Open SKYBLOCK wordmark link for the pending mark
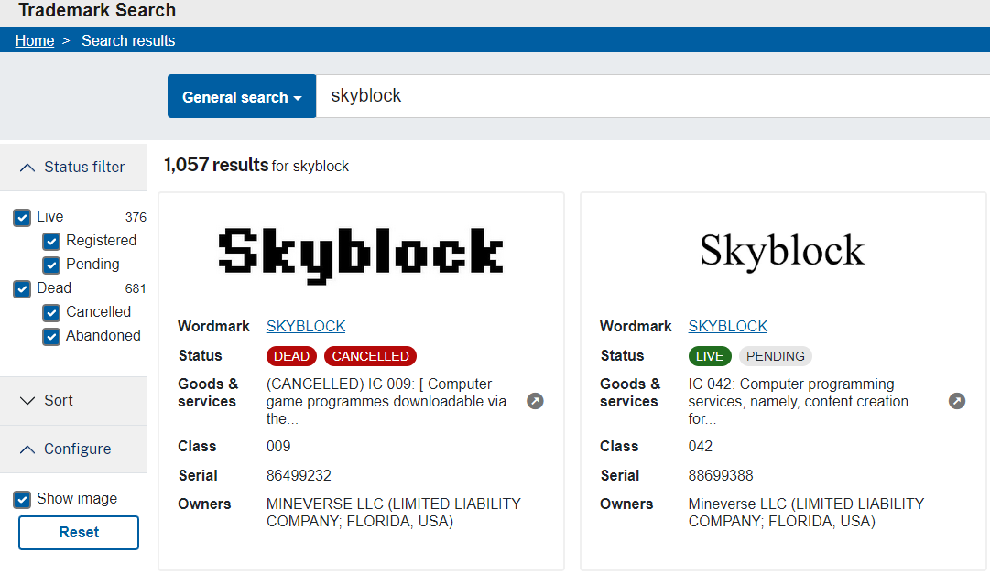Image resolution: width=990 pixels, height=574 pixels. point(727,326)
